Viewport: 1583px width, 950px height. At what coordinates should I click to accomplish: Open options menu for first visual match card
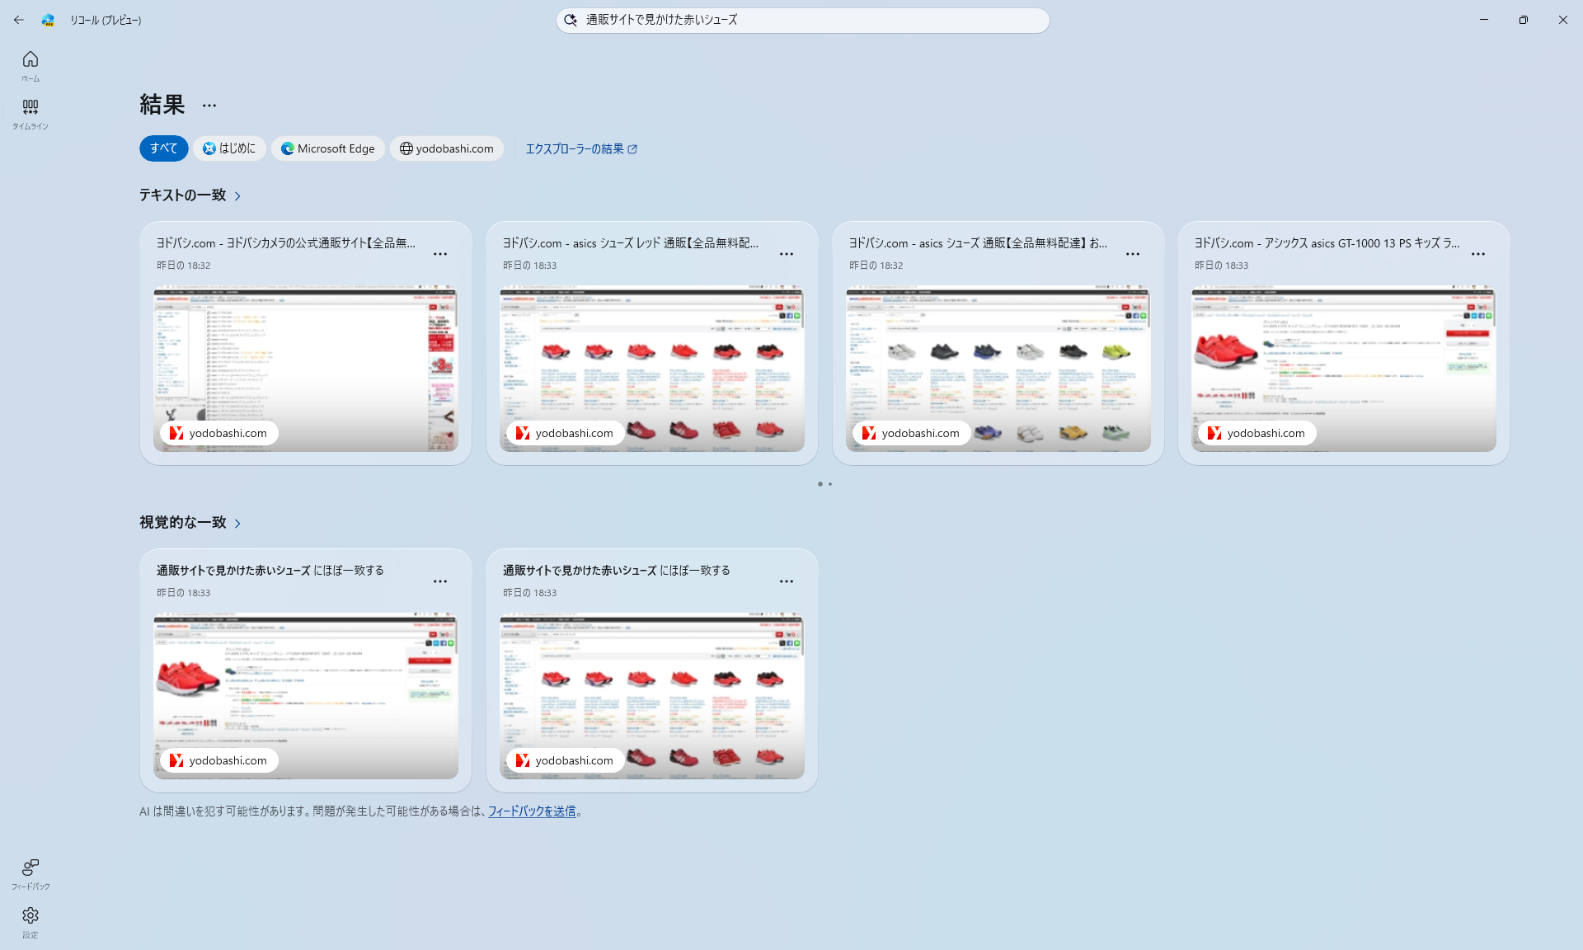point(440,581)
